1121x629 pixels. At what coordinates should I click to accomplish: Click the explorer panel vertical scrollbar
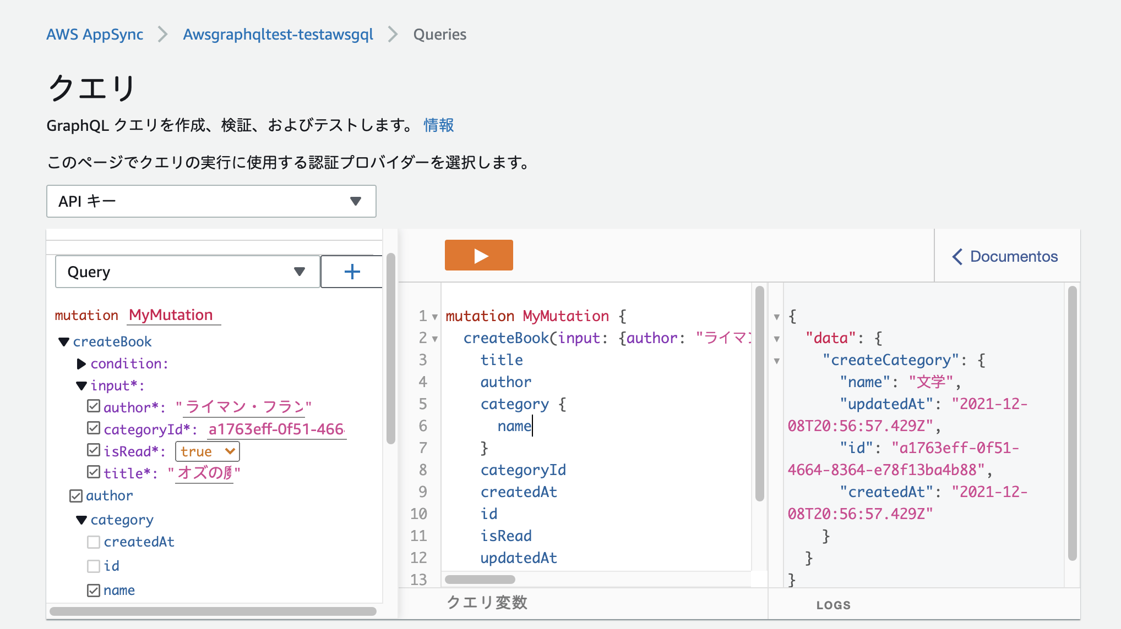pos(391,348)
